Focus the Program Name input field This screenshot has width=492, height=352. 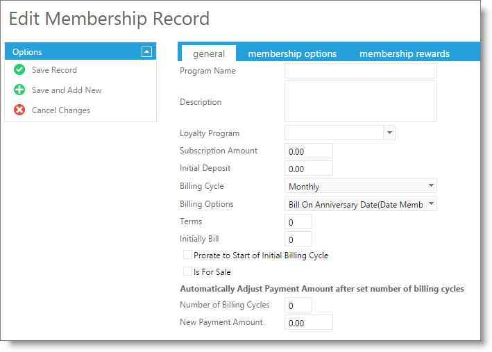tap(361, 71)
